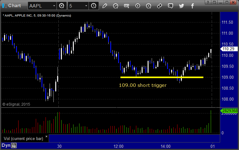Click the 2829368 volume marker

(x=229, y=111)
